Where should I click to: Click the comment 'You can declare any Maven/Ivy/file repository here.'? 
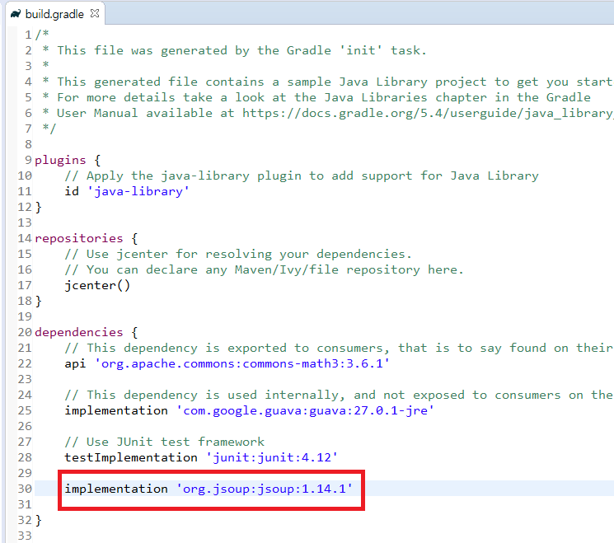coord(264,269)
